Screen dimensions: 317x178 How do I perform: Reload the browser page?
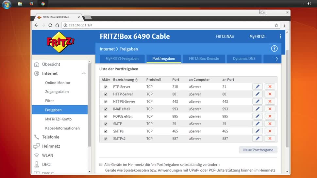pos(50,25)
